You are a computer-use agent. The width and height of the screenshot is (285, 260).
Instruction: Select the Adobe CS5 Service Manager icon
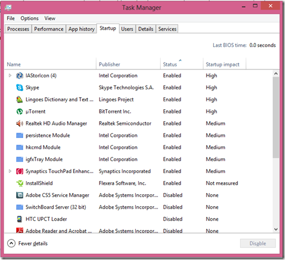click(19, 195)
